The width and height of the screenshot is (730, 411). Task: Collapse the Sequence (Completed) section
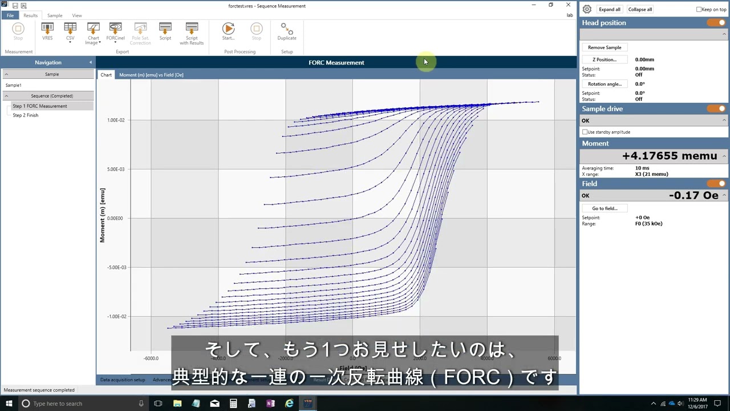[x=6, y=96]
